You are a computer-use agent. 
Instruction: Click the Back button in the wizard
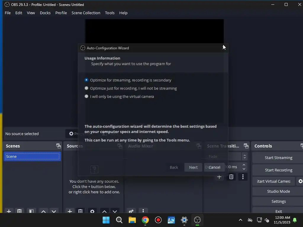174,167
